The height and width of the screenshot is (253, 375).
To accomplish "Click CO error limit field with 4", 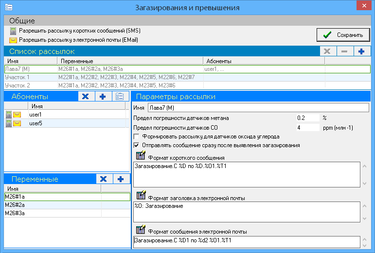I will tap(308, 128).
